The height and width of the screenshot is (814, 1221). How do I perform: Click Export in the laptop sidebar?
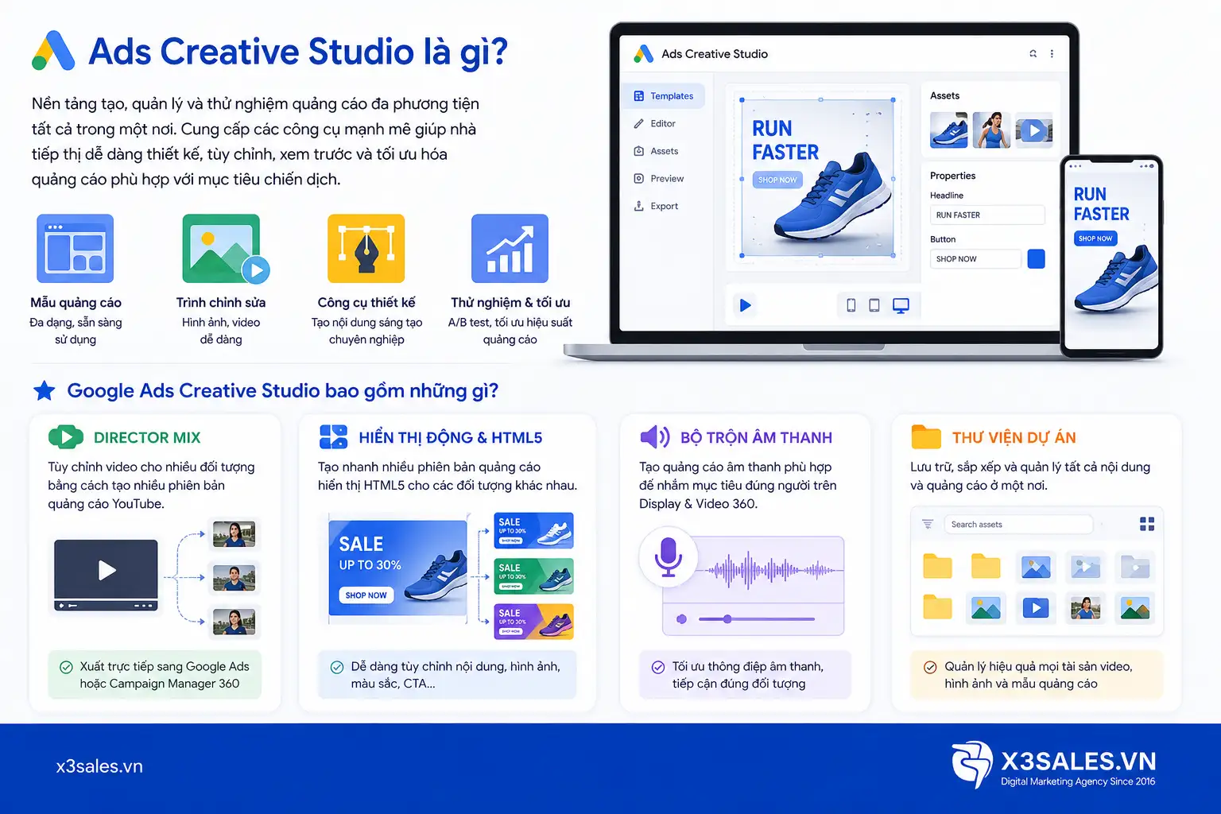pyautogui.click(x=656, y=206)
